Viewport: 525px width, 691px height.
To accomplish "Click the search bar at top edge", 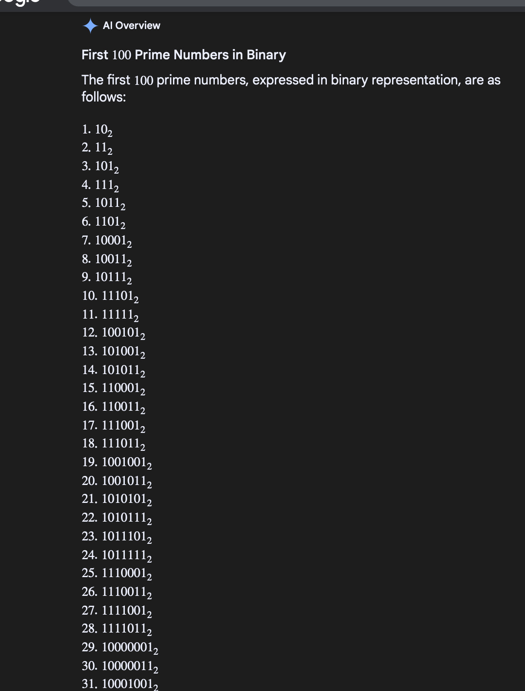I will pos(294,3).
